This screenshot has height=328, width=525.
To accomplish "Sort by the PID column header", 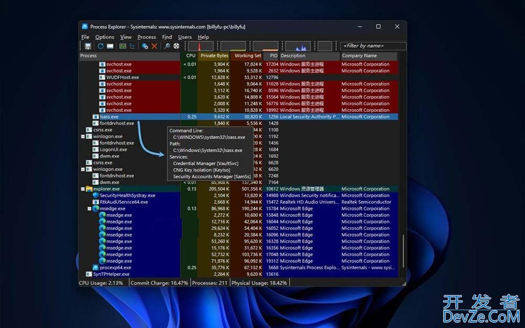I will (271, 56).
